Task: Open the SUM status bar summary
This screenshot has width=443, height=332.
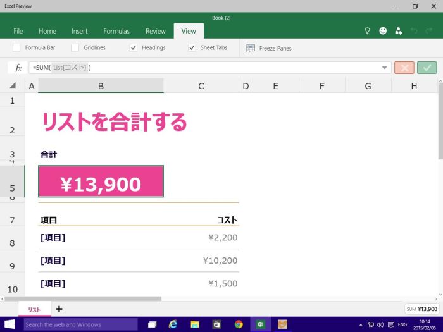Action: point(421,309)
